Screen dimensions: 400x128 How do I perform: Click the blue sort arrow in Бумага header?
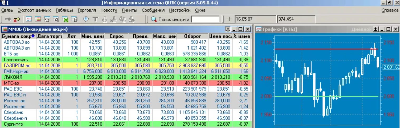[33, 36]
